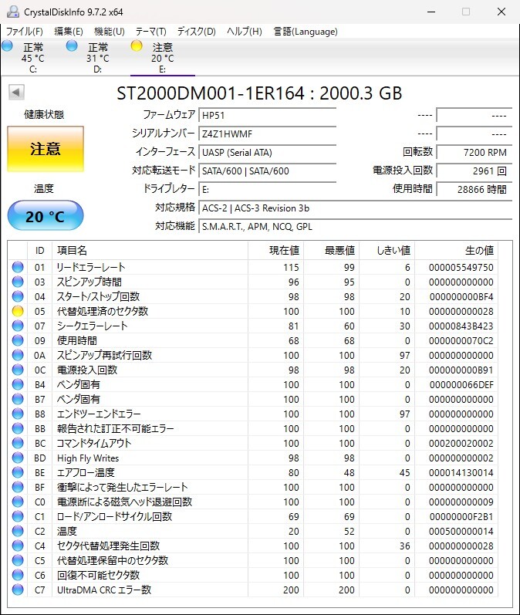Open the ヘルプ(H) menu

pos(244,32)
